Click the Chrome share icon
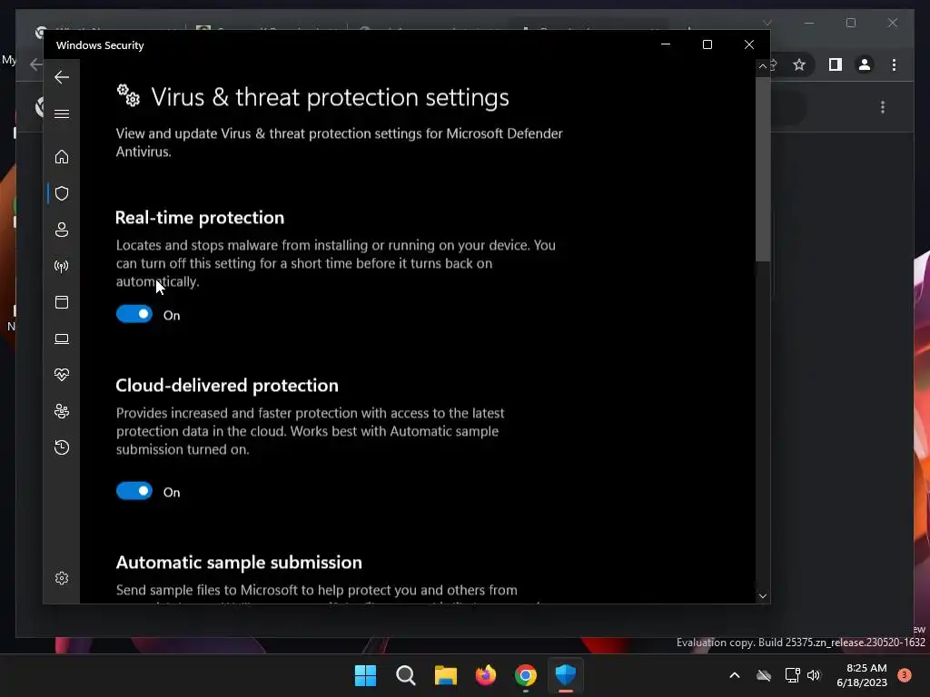The width and height of the screenshot is (930, 697). click(773, 64)
